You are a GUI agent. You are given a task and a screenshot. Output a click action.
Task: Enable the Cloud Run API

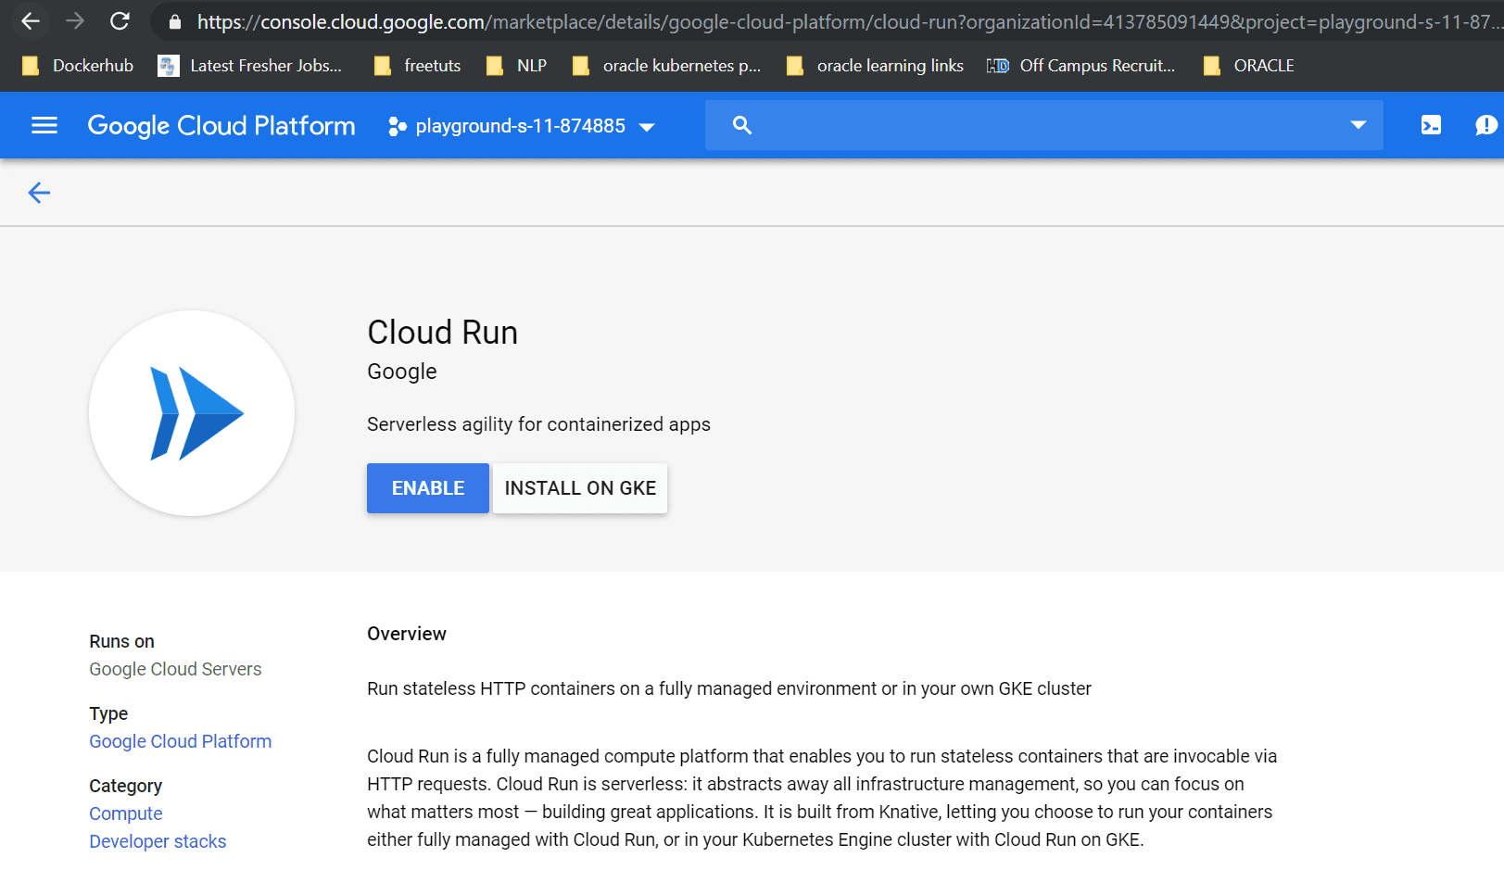(x=427, y=487)
